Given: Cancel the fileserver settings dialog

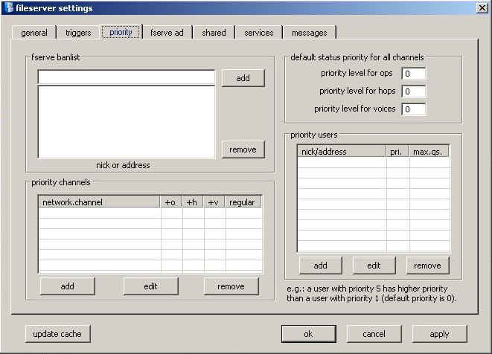Looking at the screenshot, I should [374, 334].
